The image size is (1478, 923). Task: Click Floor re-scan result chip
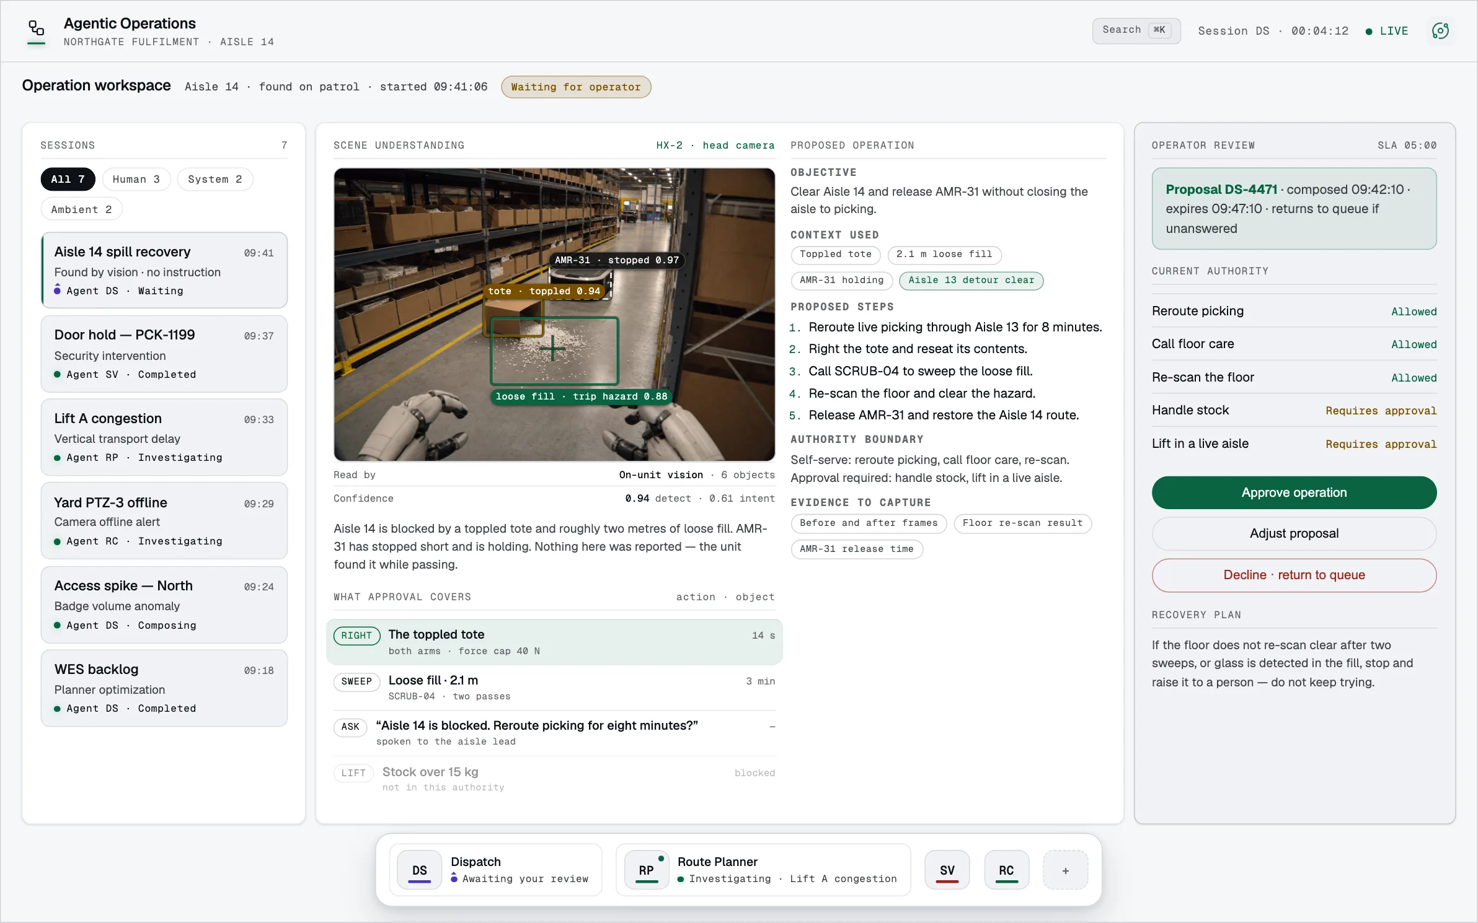1022,523
